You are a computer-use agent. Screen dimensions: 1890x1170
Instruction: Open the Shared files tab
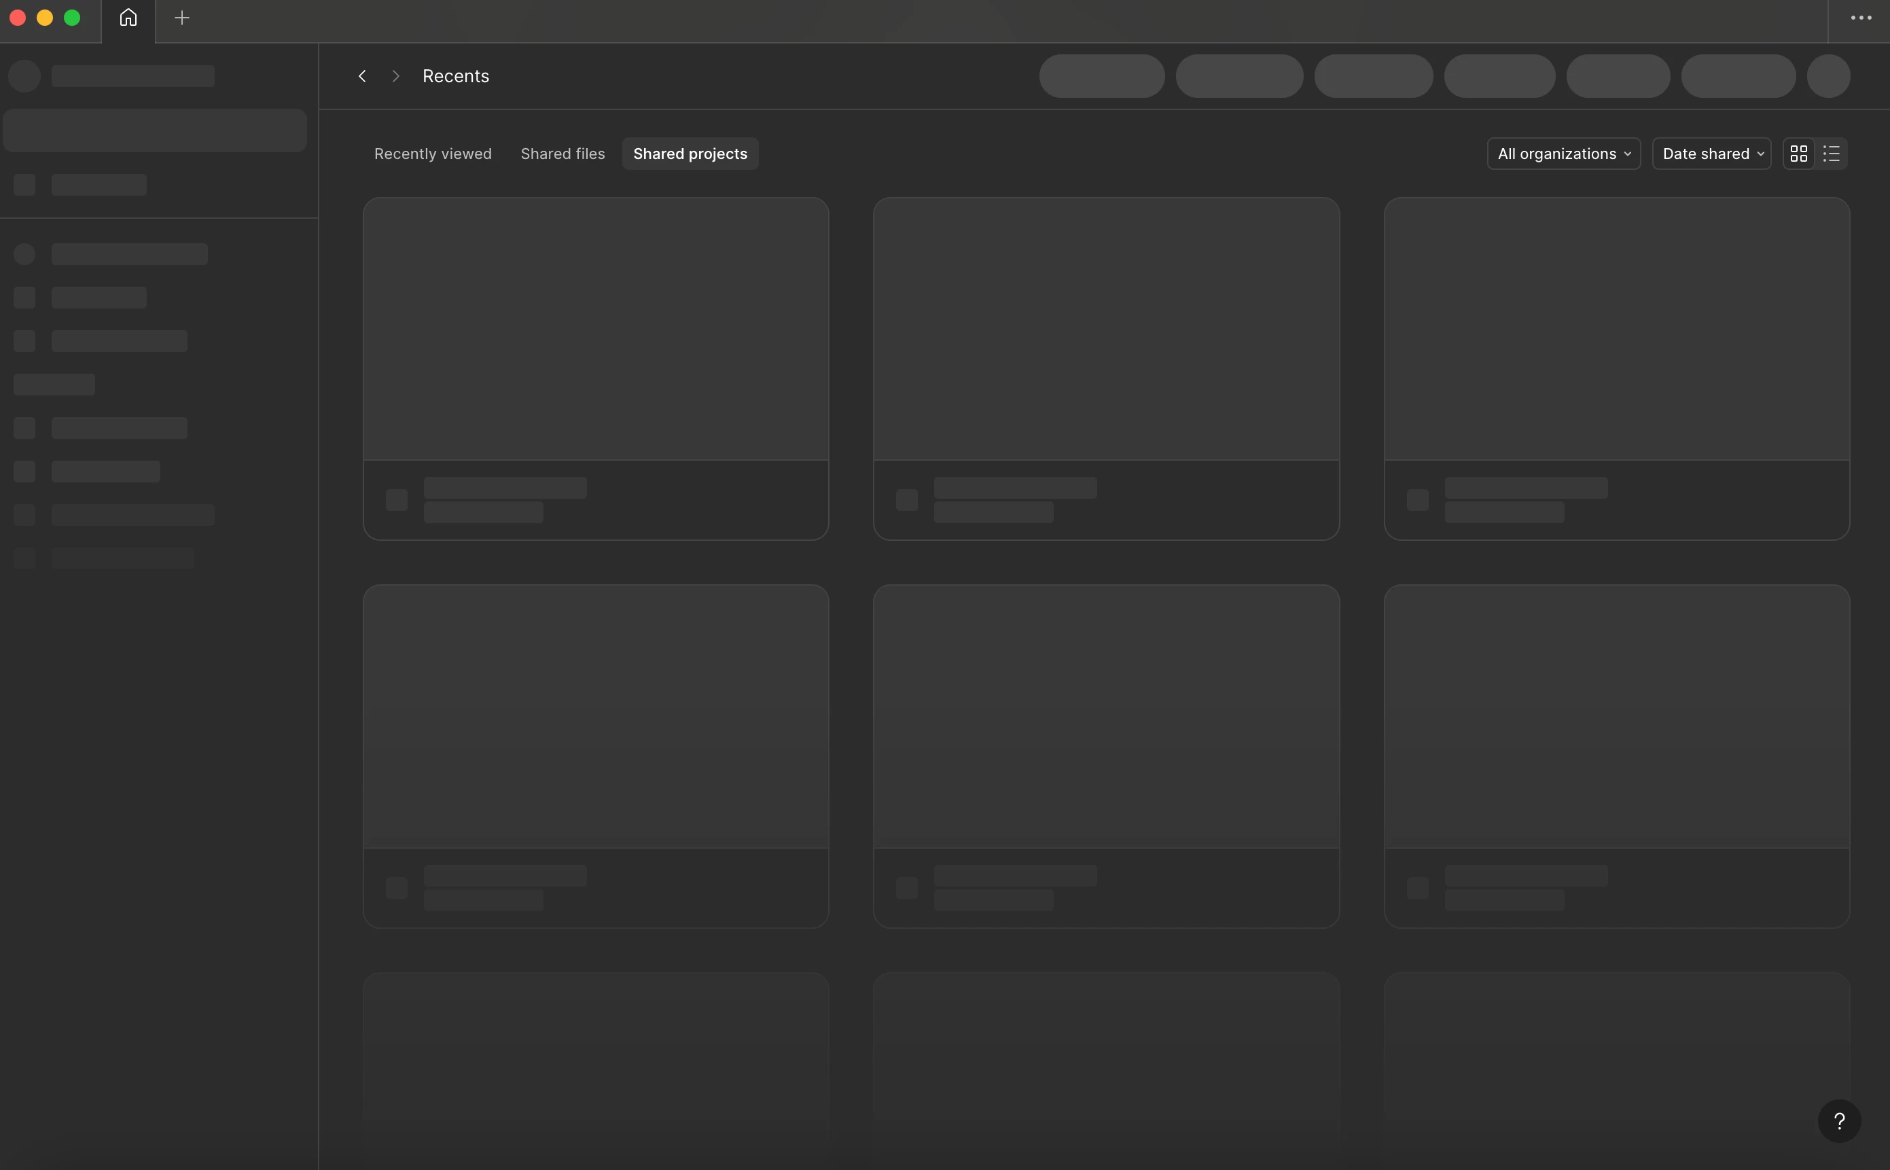tap(563, 154)
